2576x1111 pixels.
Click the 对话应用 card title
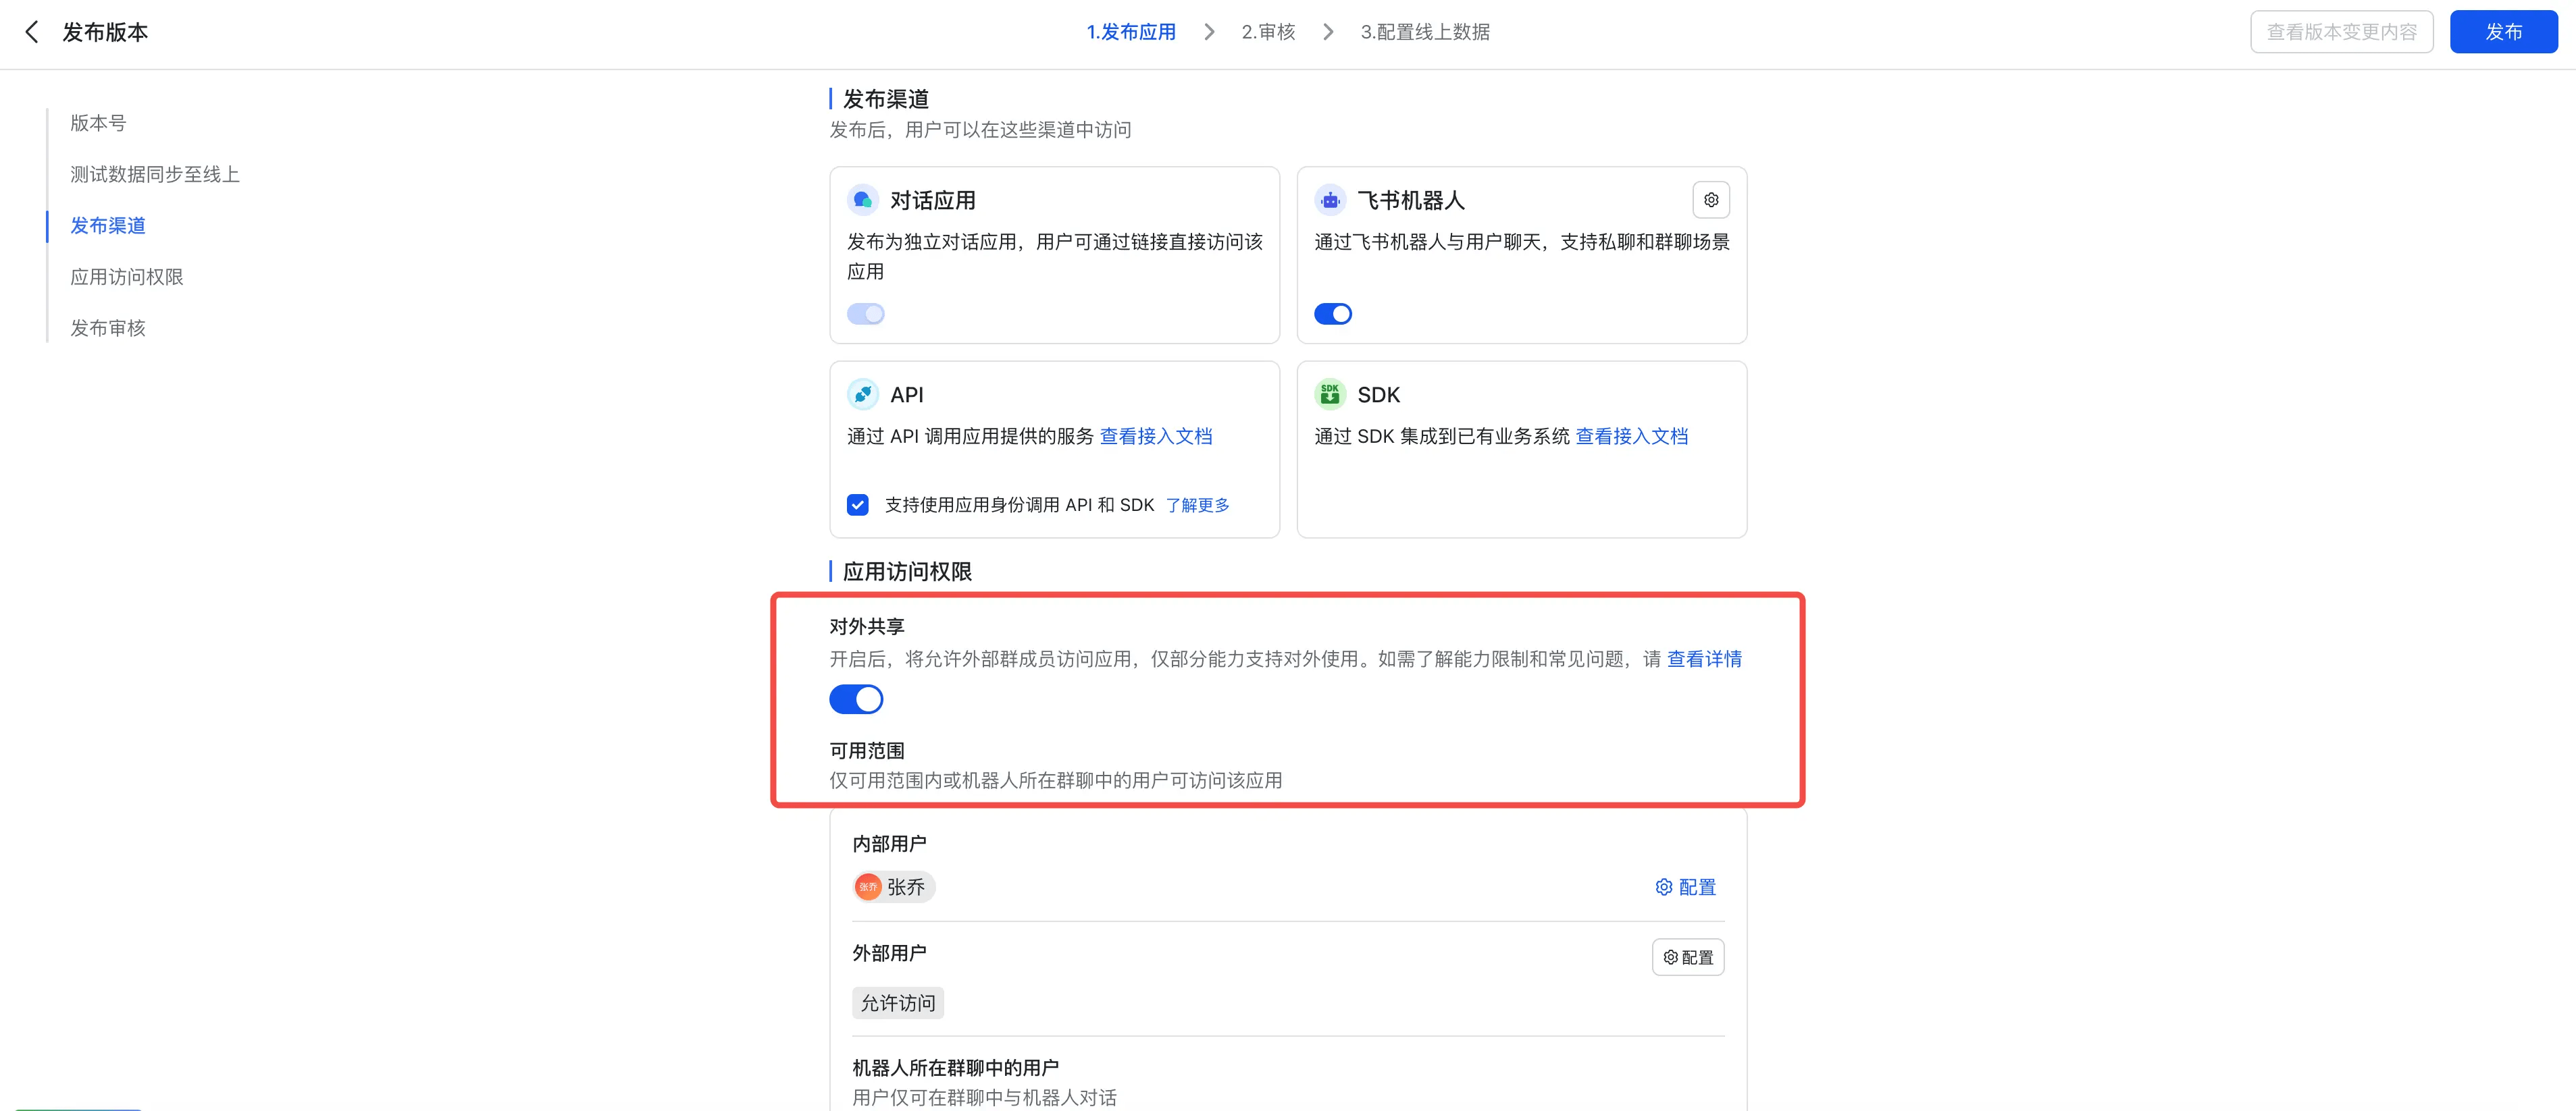click(933, 200)
